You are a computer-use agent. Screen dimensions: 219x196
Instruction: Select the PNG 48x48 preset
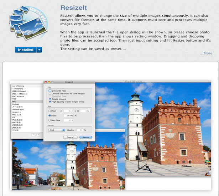tap(27, 96)
